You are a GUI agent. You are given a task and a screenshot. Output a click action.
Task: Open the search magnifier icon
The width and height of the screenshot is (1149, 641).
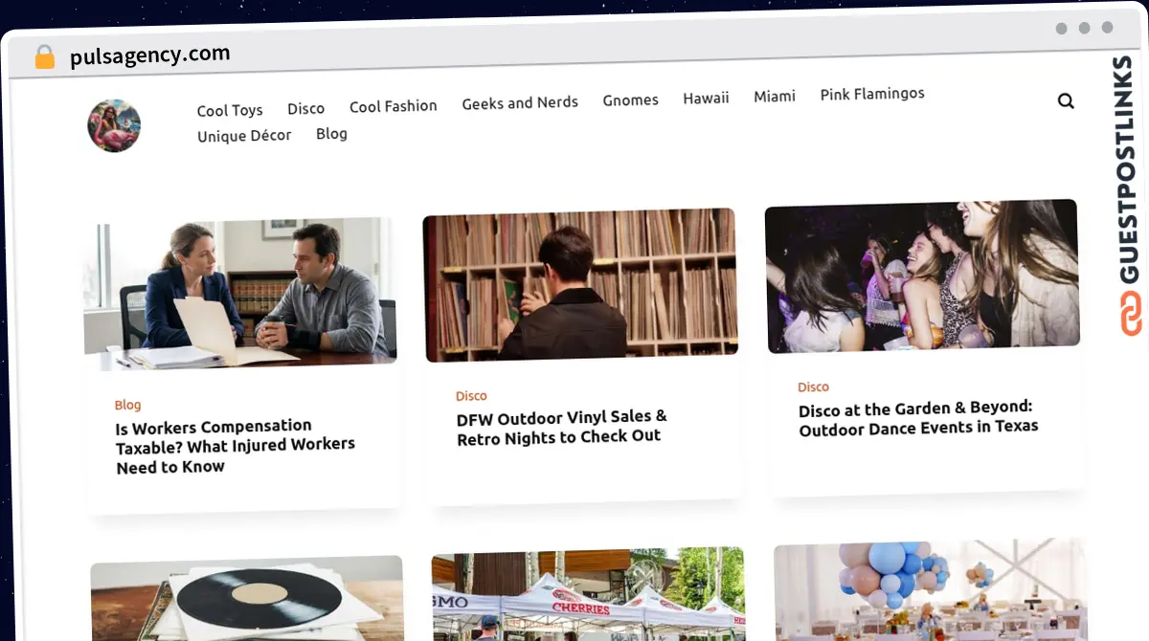point(1066,100)
